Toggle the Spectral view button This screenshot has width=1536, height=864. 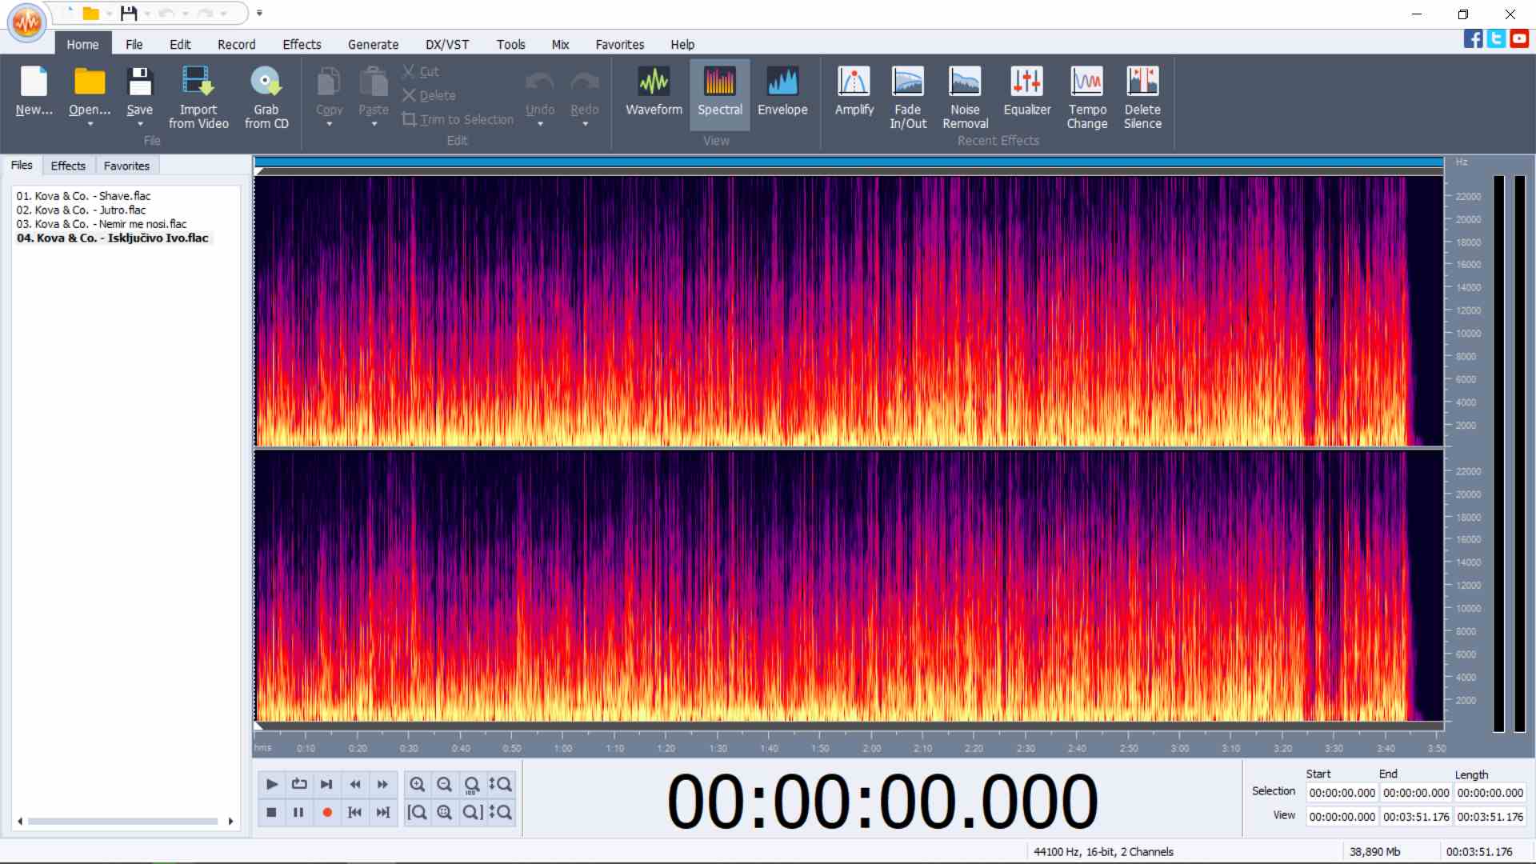click(719, 93)
